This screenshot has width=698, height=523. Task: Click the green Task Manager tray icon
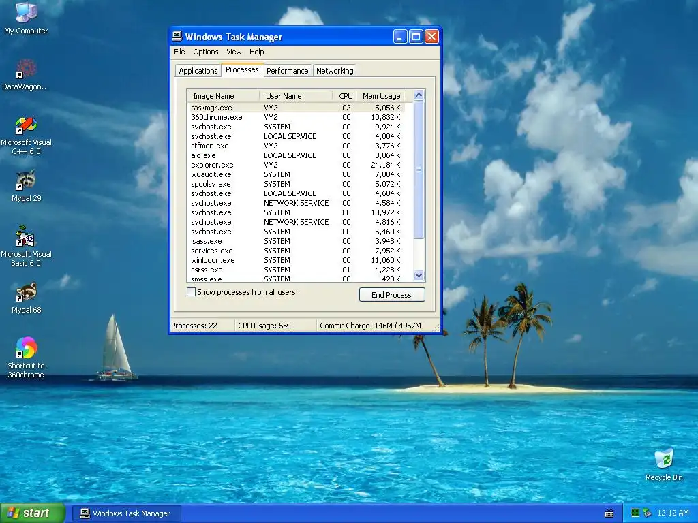point(635,513)
